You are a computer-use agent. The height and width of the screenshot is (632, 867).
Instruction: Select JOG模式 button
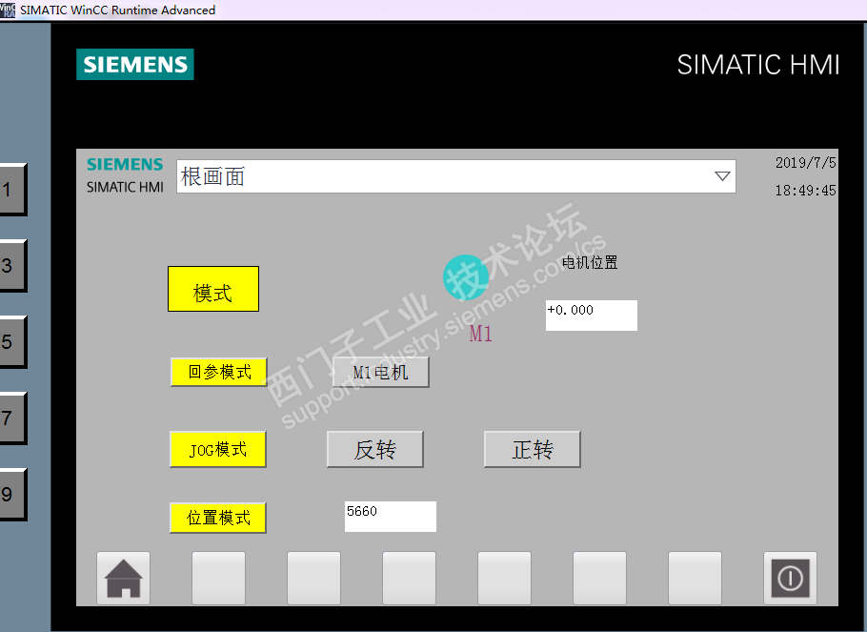218,449
